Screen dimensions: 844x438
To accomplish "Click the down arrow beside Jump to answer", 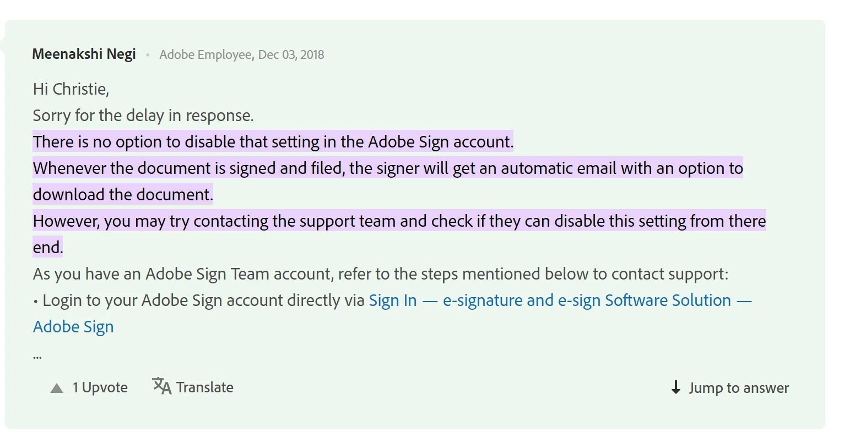I will 676,387.
